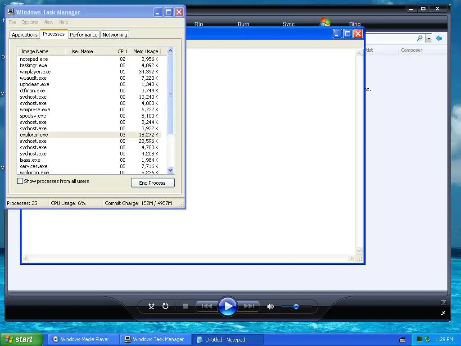Open the Rip tab in Media Player

point(199,24)
